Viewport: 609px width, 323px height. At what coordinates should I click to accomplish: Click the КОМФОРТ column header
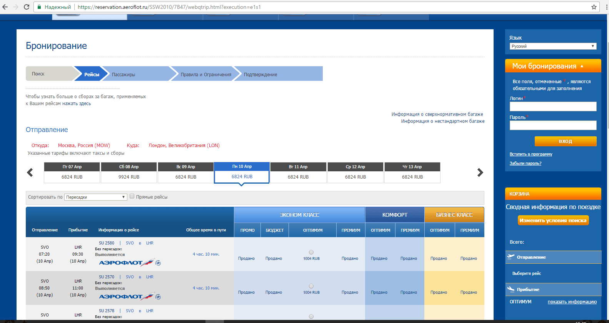pyautogui.click(x=395, y=215)
